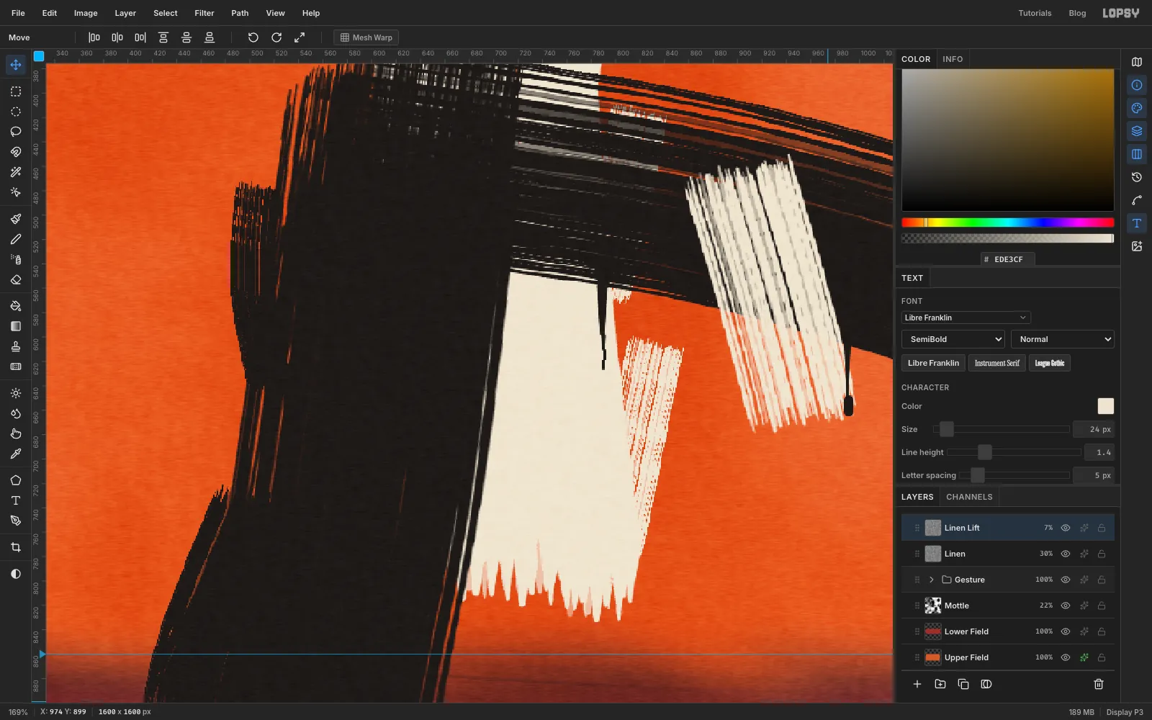This screenshot has width=1152, height=720.
Task: Pick the Eraser tool
Action: pos(16,279)
